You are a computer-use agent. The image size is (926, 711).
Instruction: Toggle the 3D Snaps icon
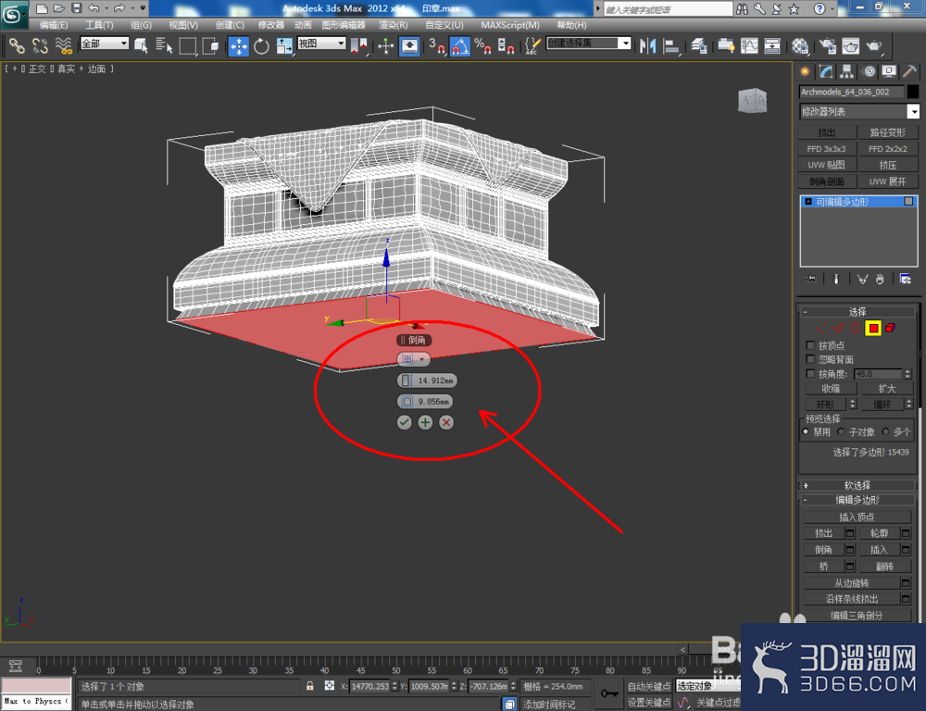coord(436,46)
